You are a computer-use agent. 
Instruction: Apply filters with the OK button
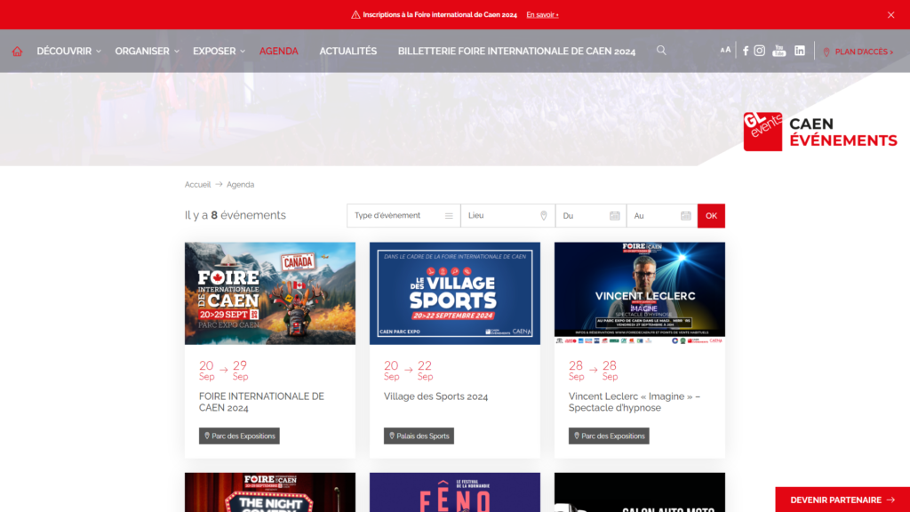point(711,216)
